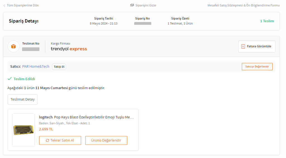Open the Pop Keys Blast product title
The height and width of the screenshot is (158, 286).
[94, 117]
